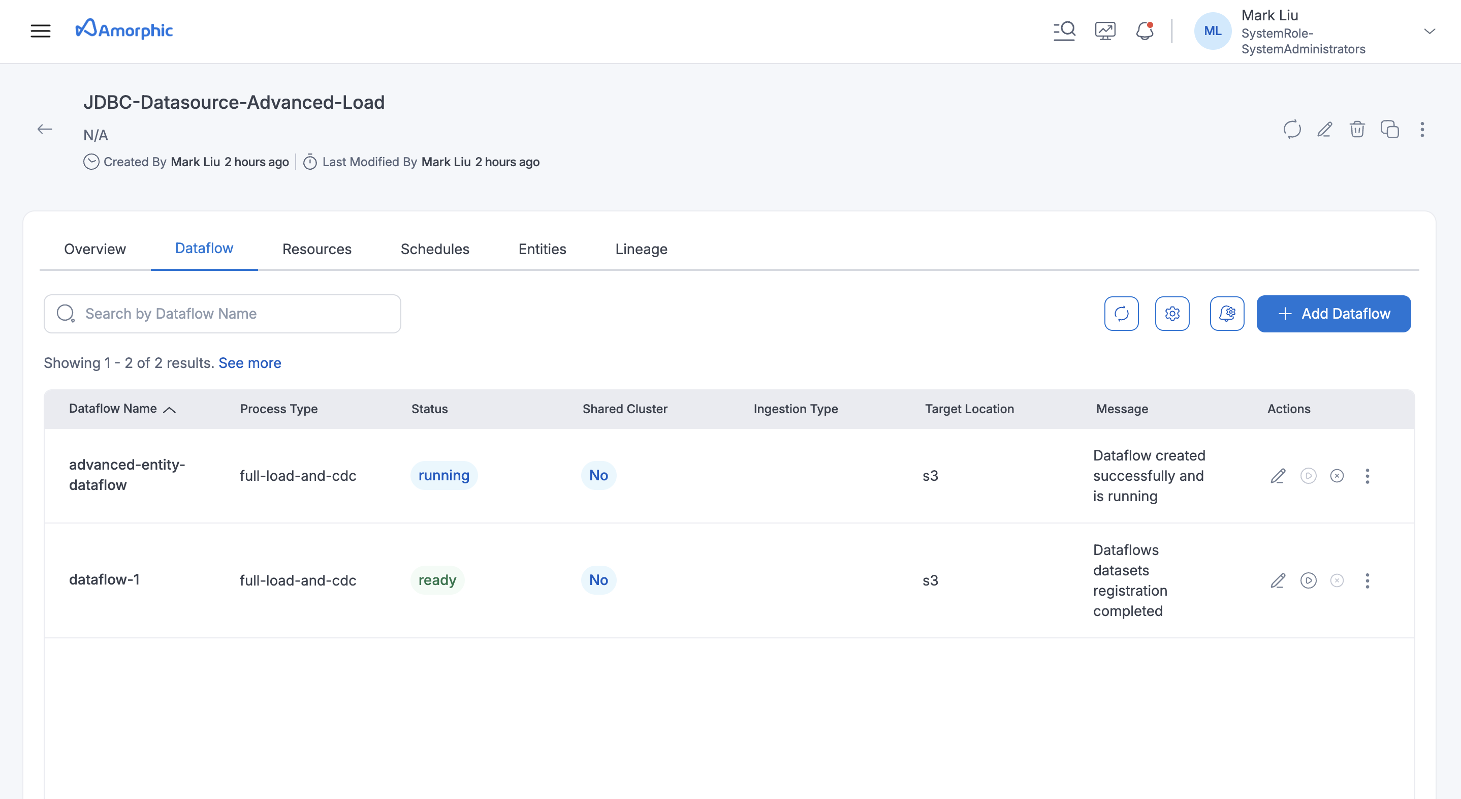This screenshot has height=799, width=1461.
Task: Open the three-dot menu for dataflow-1
Action: [x=1368, y=580]
